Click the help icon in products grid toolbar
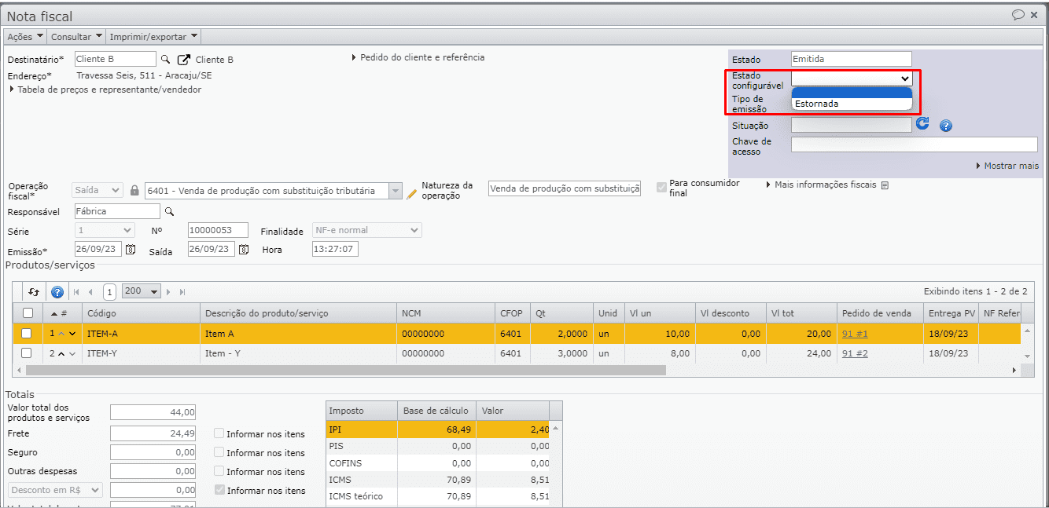1049x508 pixels. pyautogui.click(x=57, y=291)
